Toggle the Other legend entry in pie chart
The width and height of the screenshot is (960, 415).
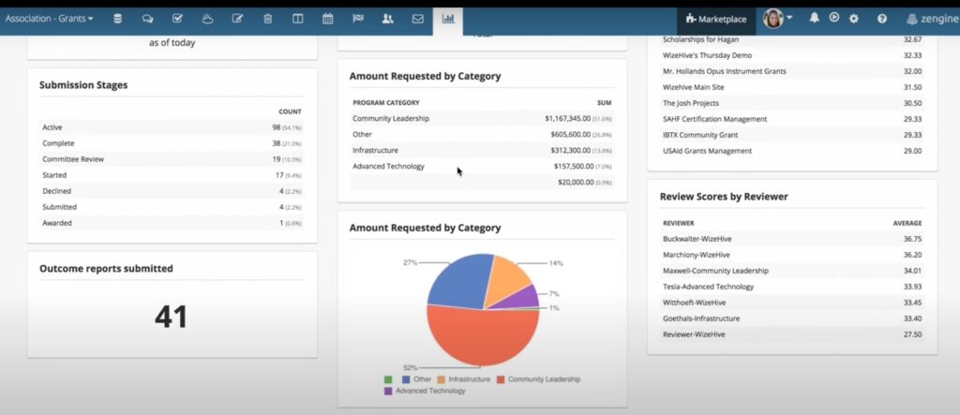pos(417,379)
